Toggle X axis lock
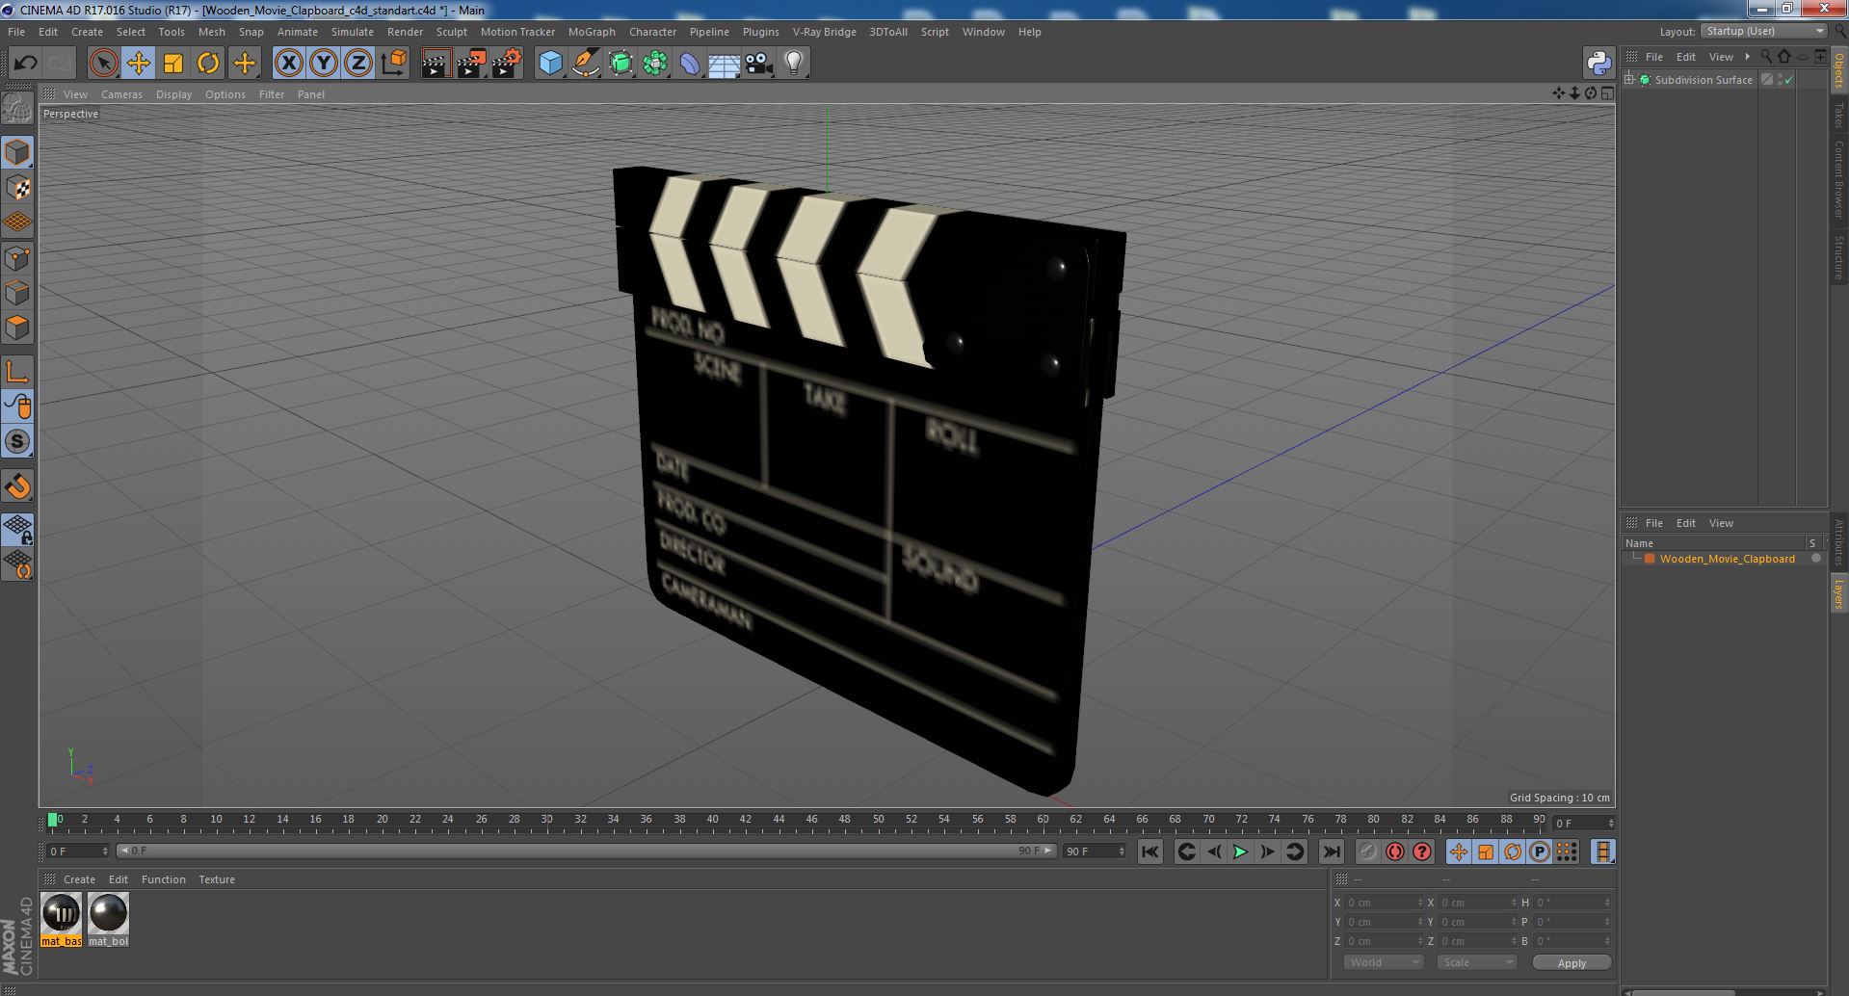Image resolution: width=1849 pixels, height=996 pixels. (x=288, y=64)
